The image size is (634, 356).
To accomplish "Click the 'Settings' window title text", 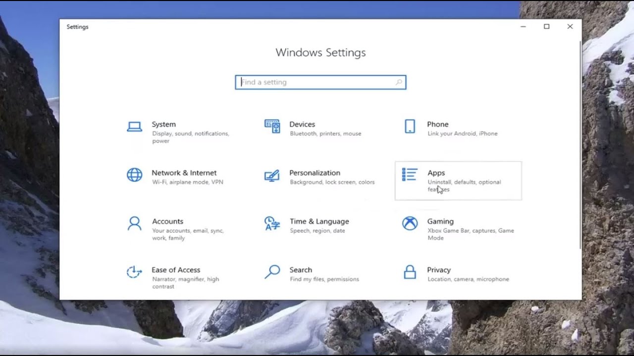I will point(77,27).
